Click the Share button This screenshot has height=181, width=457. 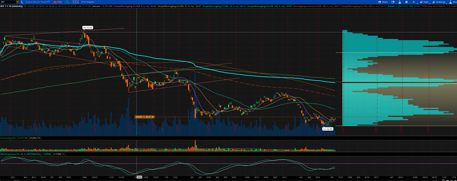(x=383, y=2)
